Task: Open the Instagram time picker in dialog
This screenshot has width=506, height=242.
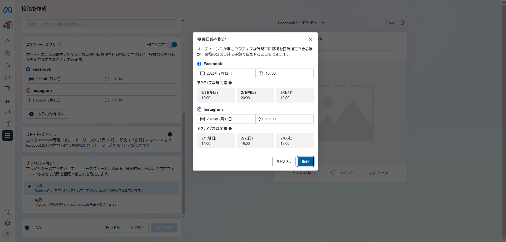Action: tap(284, 119)
